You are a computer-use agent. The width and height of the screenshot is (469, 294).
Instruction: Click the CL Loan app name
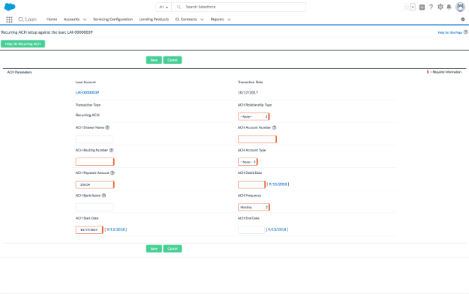pos(27,19)
